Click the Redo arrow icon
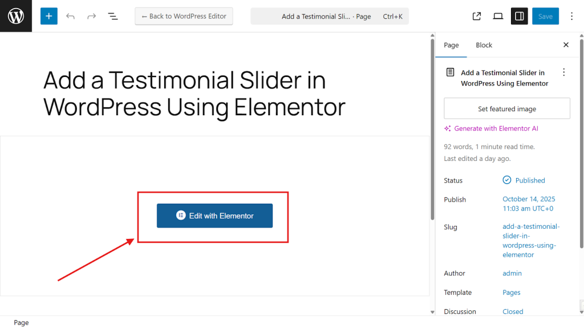 (x=91, y=16)
